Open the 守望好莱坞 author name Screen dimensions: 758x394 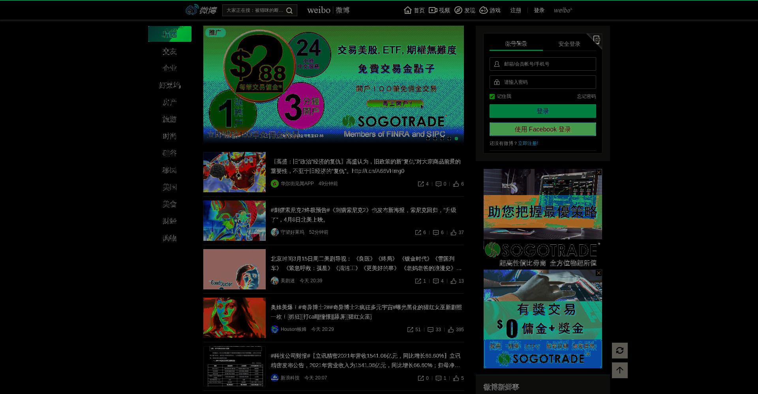pyautogui.click(x=293, y=232)
